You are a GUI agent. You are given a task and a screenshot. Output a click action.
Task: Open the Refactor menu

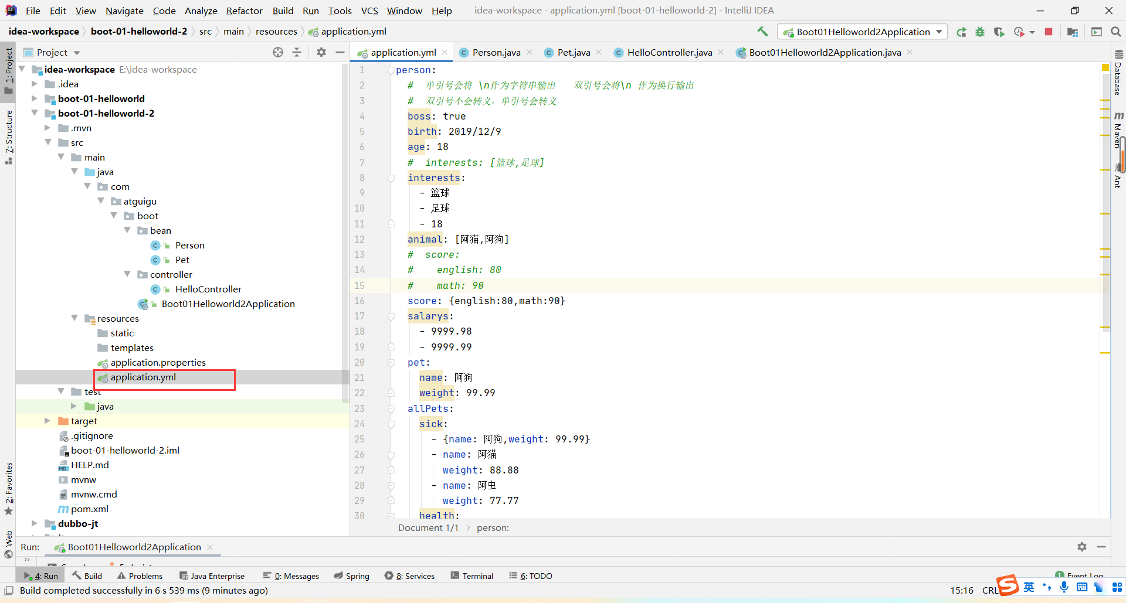point(244,11)
